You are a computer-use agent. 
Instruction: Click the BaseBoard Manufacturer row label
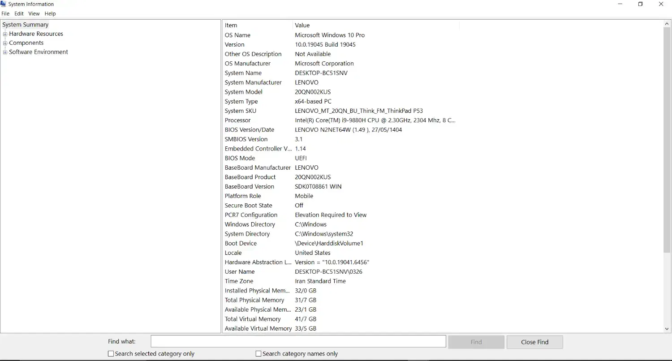258,168
